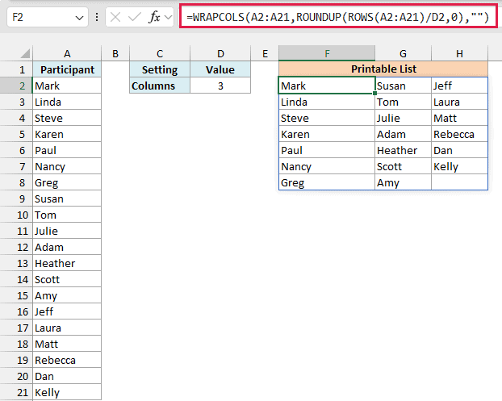
Task: Select cell A19 containing Rebecca
Action: click(x=67, y=360)
